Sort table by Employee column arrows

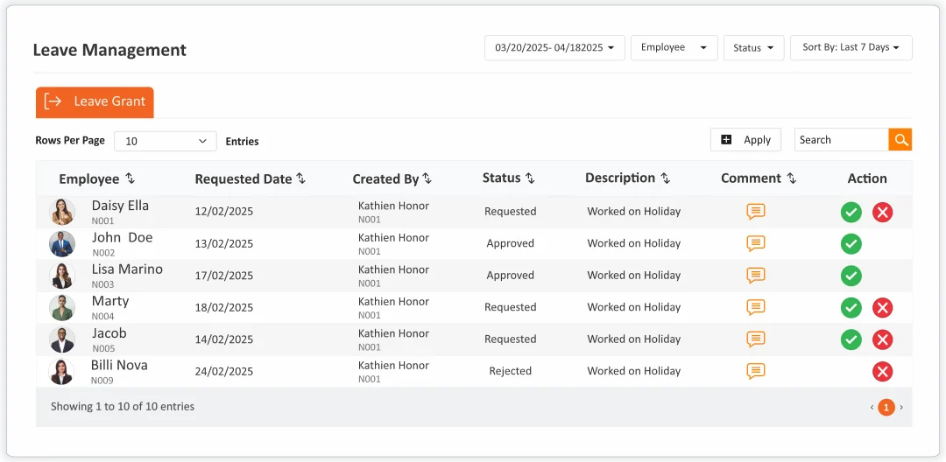[x=131, y=178]
